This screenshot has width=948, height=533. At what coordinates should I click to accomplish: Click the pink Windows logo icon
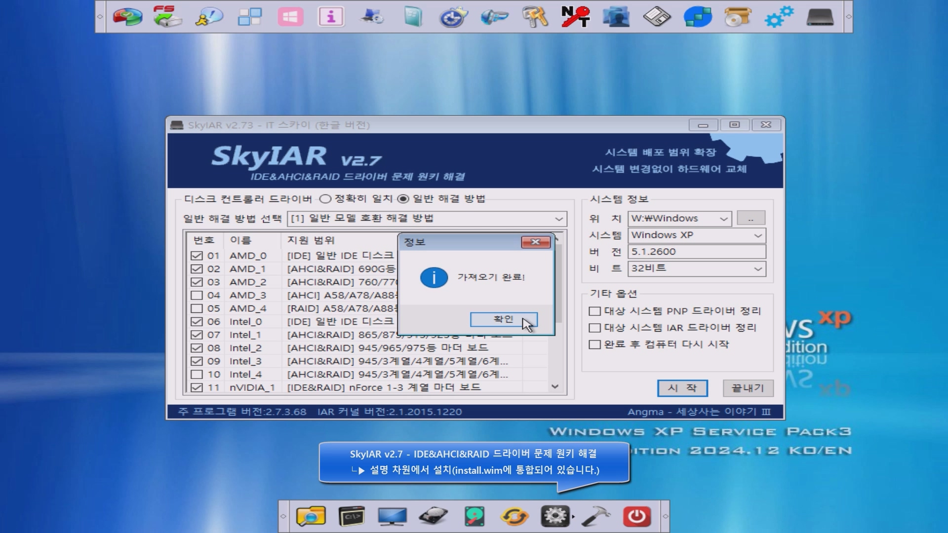pos(290,17)
